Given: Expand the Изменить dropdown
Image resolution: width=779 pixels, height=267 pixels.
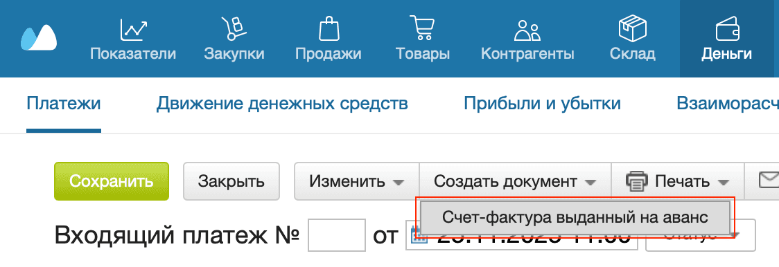Looking at the screenshot, I should (x=357, y=181).
